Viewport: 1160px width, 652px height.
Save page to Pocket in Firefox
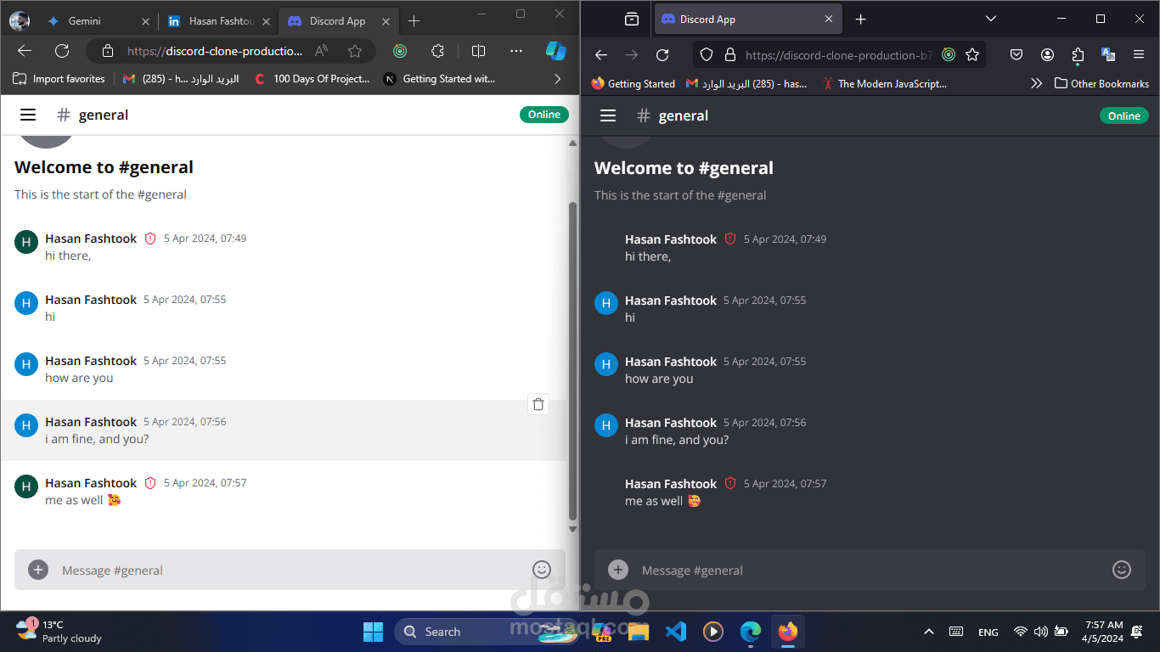(x=1016, y=55)
